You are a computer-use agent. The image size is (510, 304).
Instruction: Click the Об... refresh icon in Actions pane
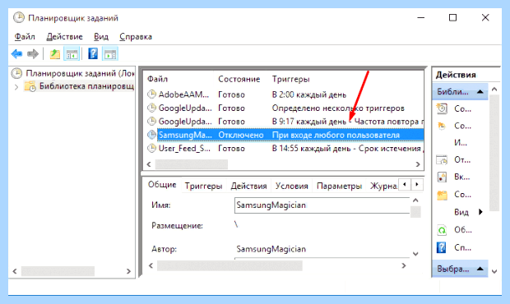point(442,230)
